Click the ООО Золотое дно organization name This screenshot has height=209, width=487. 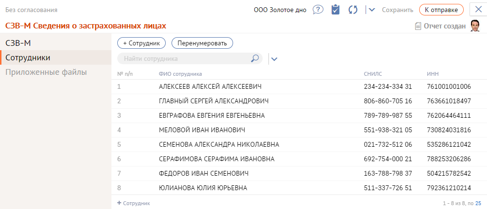[x=280, y=10]
